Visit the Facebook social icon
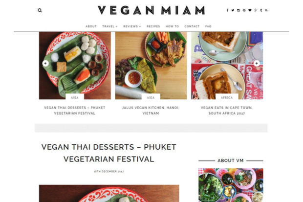Viewport: 303px width, 202px height. pos(227,10)
